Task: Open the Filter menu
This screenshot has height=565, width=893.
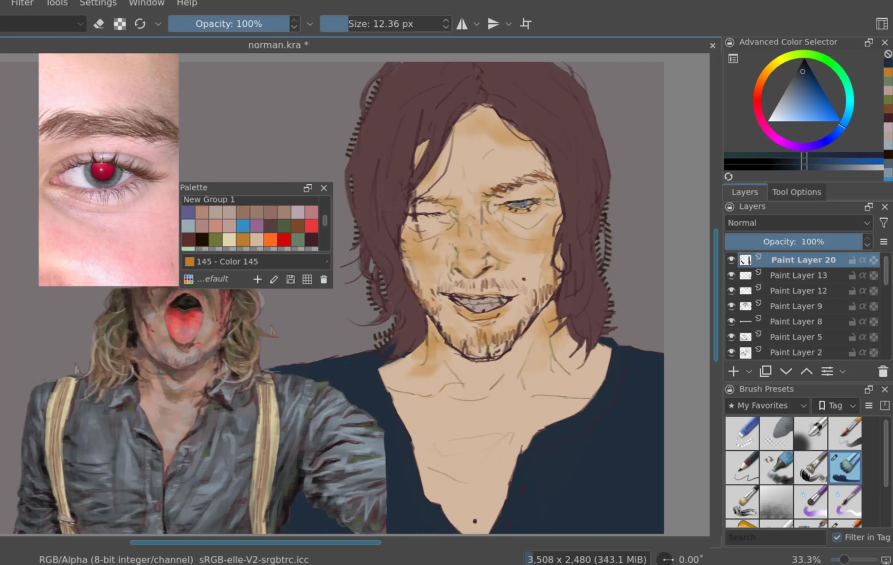Action: click(22, 3)
